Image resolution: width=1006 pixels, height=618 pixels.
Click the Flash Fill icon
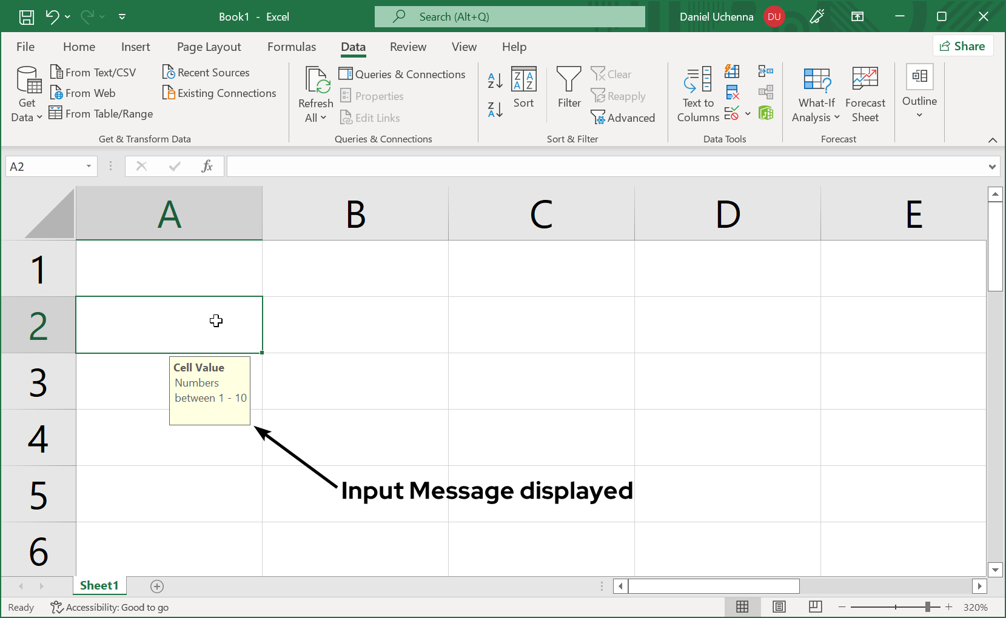click(732, 72)
